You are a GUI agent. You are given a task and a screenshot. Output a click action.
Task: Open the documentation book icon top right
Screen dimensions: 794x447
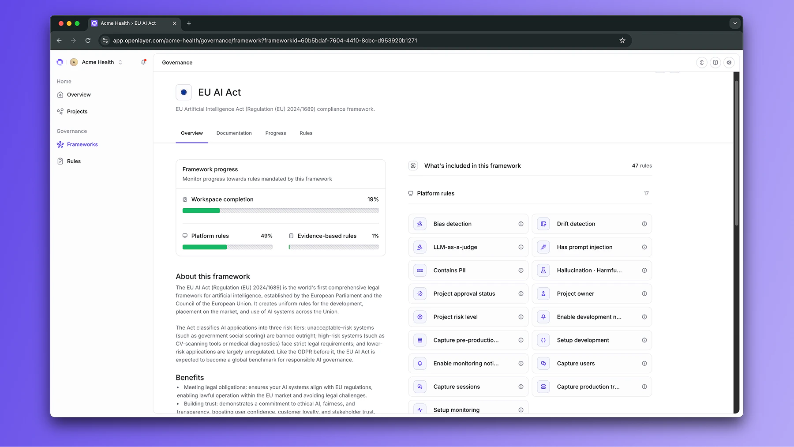(x=715, y=62)
